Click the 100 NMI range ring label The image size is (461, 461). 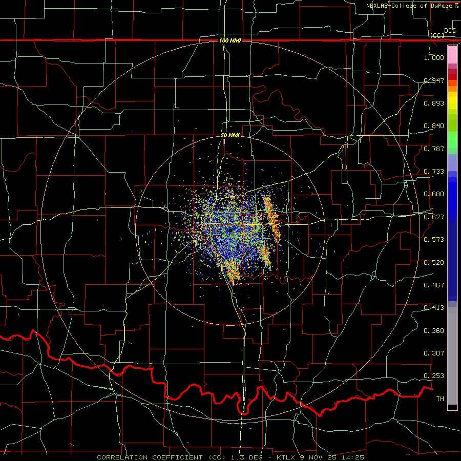[230, 40]
